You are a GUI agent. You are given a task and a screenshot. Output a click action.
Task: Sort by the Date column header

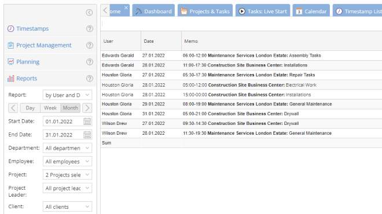point(161,41)
